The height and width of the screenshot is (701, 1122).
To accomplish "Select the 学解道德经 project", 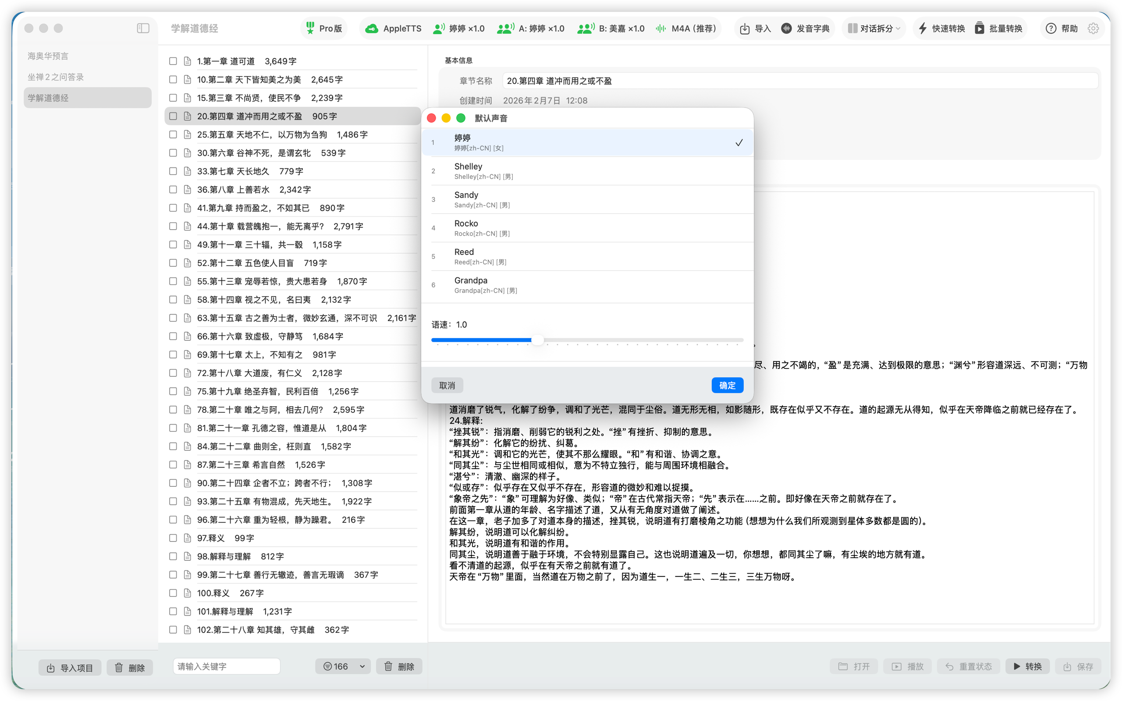I will pos(88,98).
